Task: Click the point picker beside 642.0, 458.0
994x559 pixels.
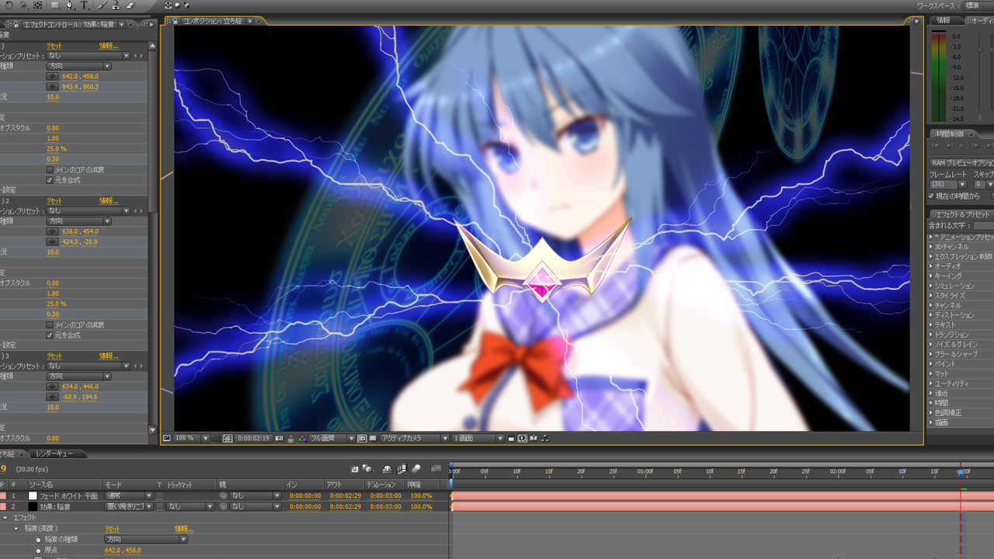Action: click(53, 76)
